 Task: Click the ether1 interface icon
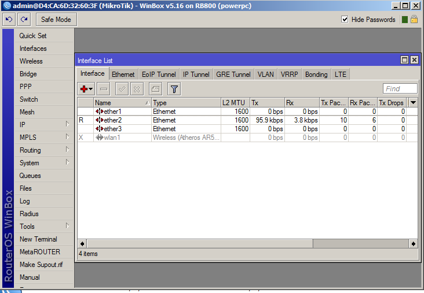coord(99,112)
